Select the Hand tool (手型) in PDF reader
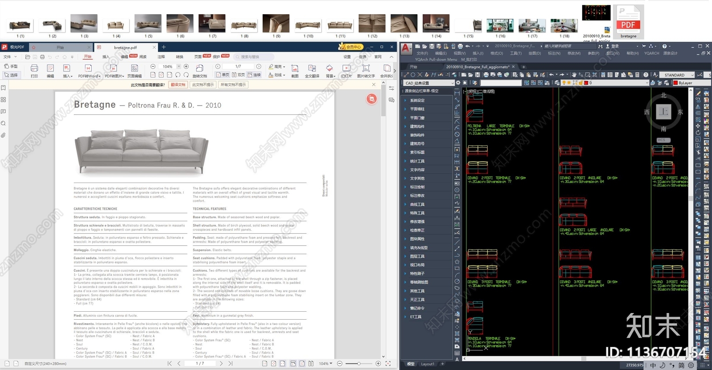Viewport: 712px width, 370px height. coord(11,66)
